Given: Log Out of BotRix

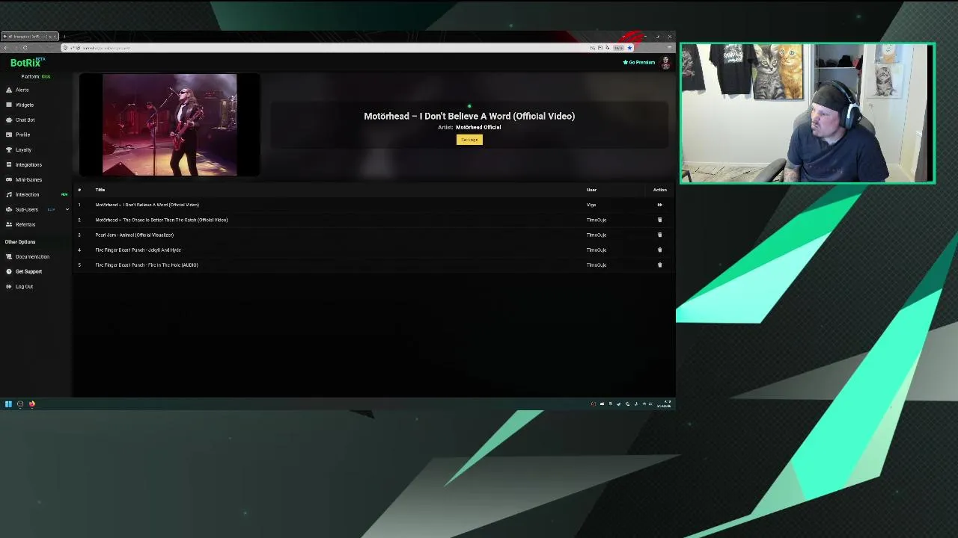Looking at the screenshot, I should pyautogui.click(x=24, y=286).
